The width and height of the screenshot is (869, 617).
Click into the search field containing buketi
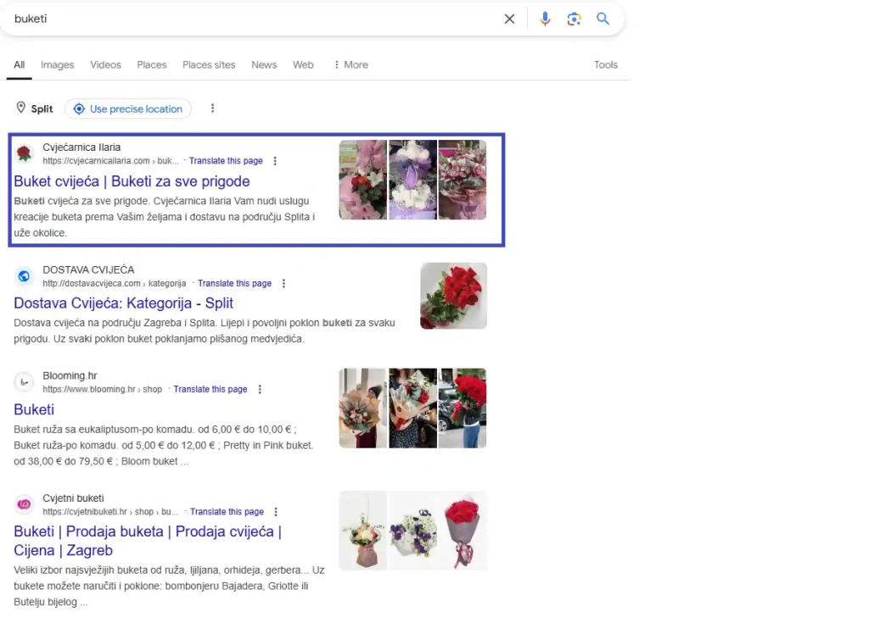[x=255, y=19]
